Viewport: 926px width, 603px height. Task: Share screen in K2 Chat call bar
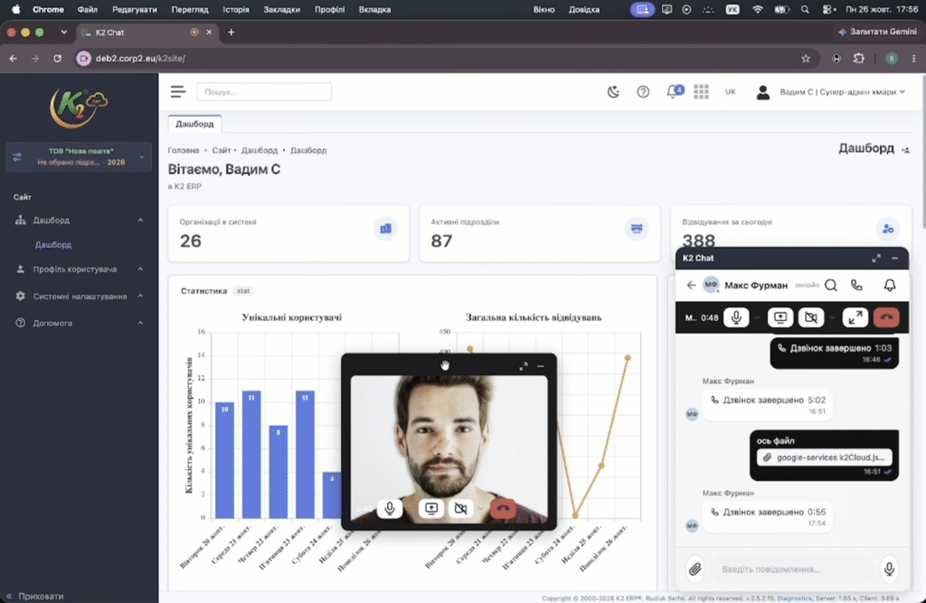pyautogui.click(x=780, y=317)
